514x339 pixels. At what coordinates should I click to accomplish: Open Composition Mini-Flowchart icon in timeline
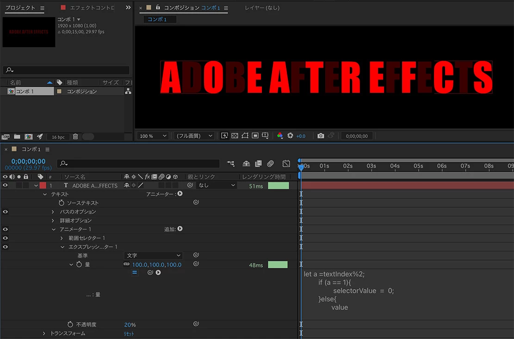click(231, 163)
